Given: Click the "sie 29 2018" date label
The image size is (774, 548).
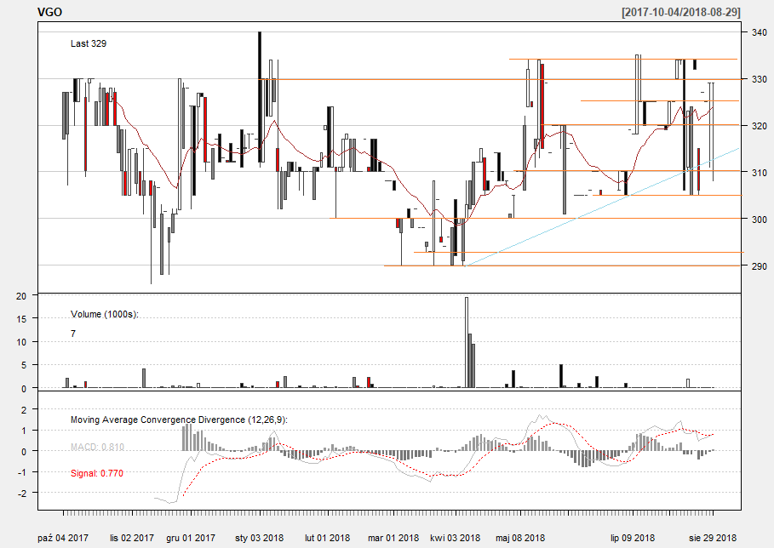Looking at the screenshot, I should click(713, 538).
